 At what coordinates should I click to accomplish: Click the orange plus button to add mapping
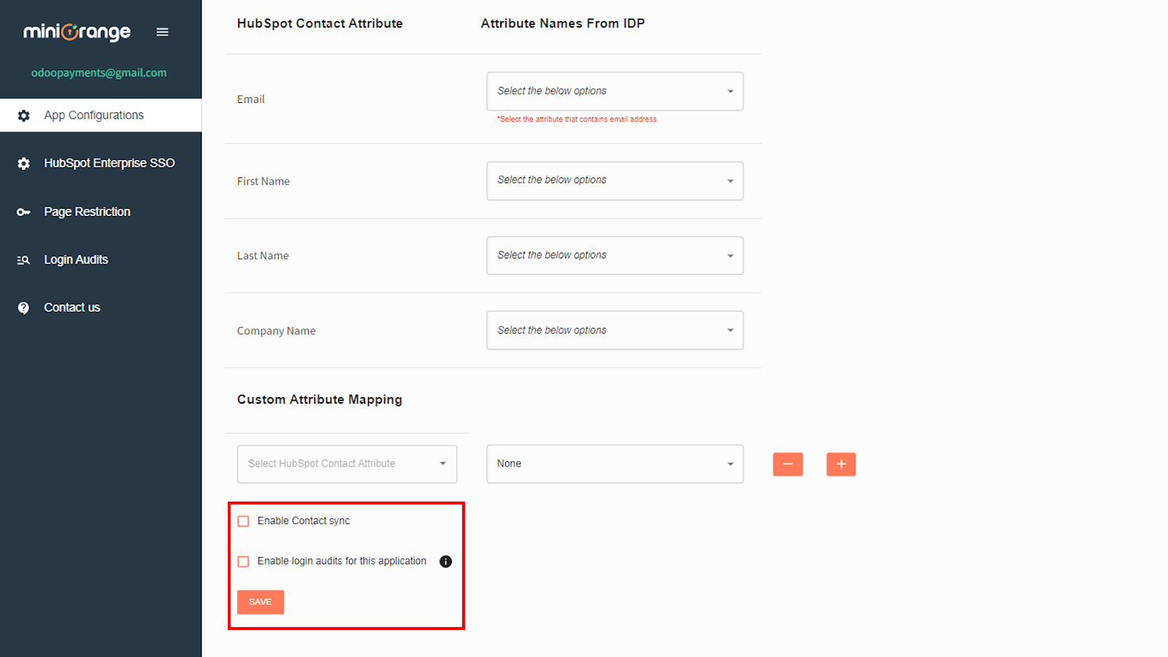coord(841,464)
